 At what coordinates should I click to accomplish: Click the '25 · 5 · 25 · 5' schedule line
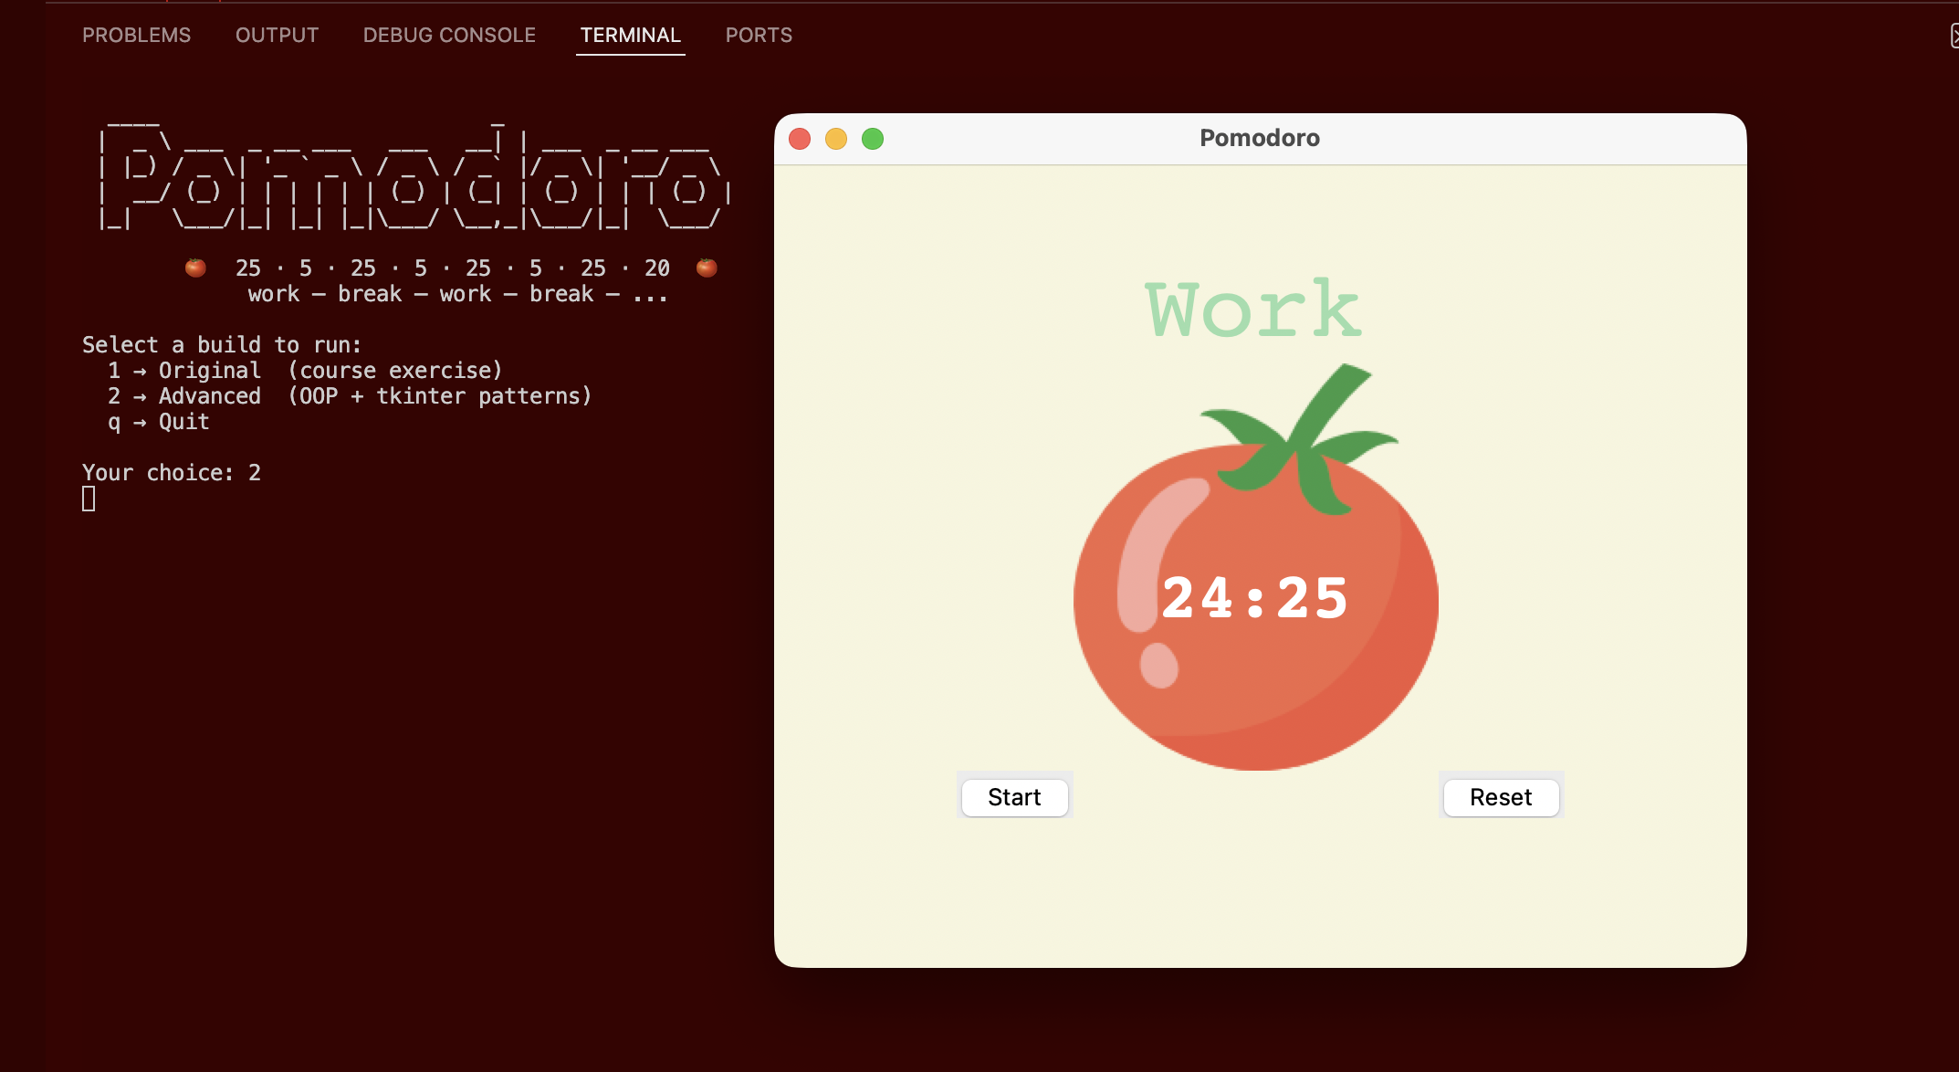click(453, 268)
